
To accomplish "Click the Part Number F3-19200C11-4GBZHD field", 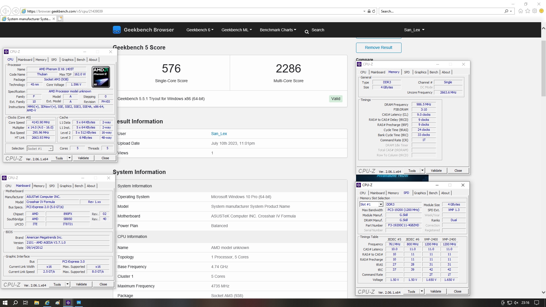I will [404, 225].
